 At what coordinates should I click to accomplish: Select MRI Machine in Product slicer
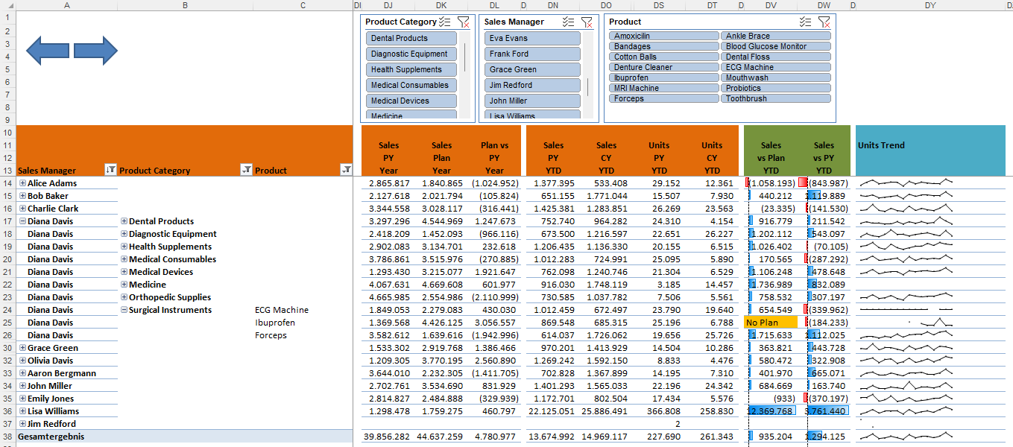663,88
